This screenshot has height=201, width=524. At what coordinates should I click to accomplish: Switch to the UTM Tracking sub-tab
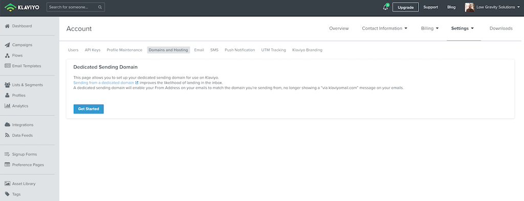click(x=273, y=50)
